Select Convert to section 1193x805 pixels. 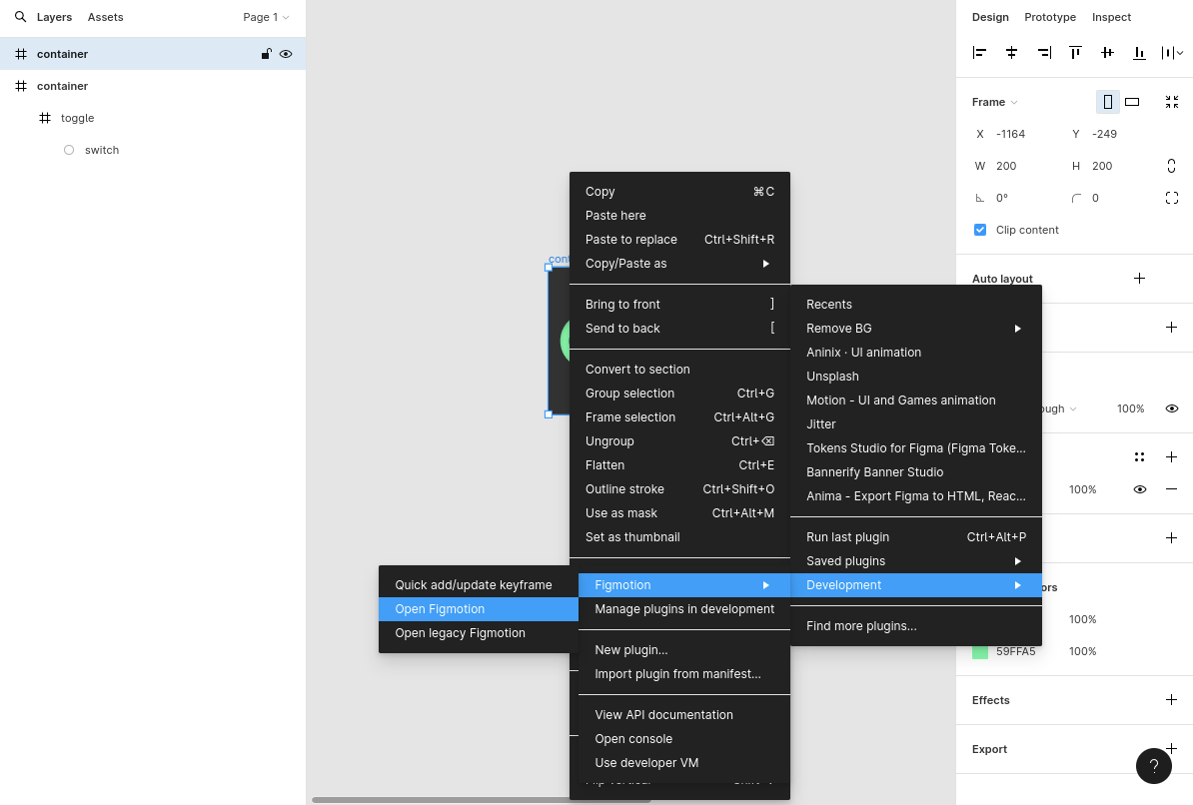coord(679,369)
